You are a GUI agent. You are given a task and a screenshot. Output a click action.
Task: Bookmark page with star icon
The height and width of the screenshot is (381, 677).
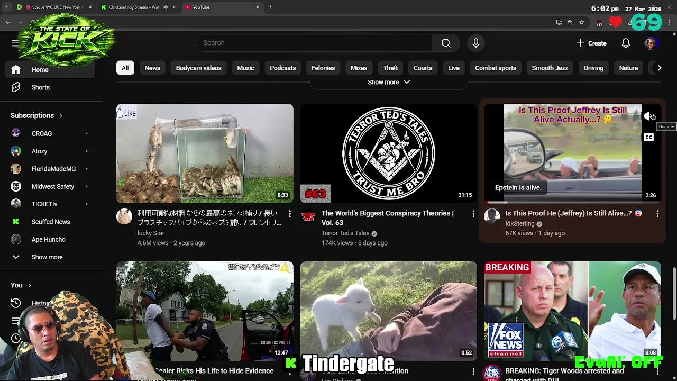[582, 22]
